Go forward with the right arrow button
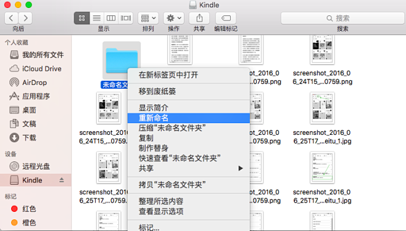The height and width of the screenshot is (231, 406). 25,18
